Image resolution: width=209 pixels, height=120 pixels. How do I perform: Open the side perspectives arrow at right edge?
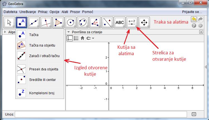(x=206, y=67)
